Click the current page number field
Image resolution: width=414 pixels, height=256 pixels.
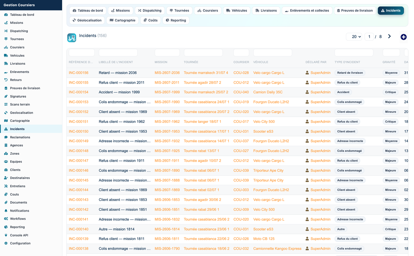[369, 37]
